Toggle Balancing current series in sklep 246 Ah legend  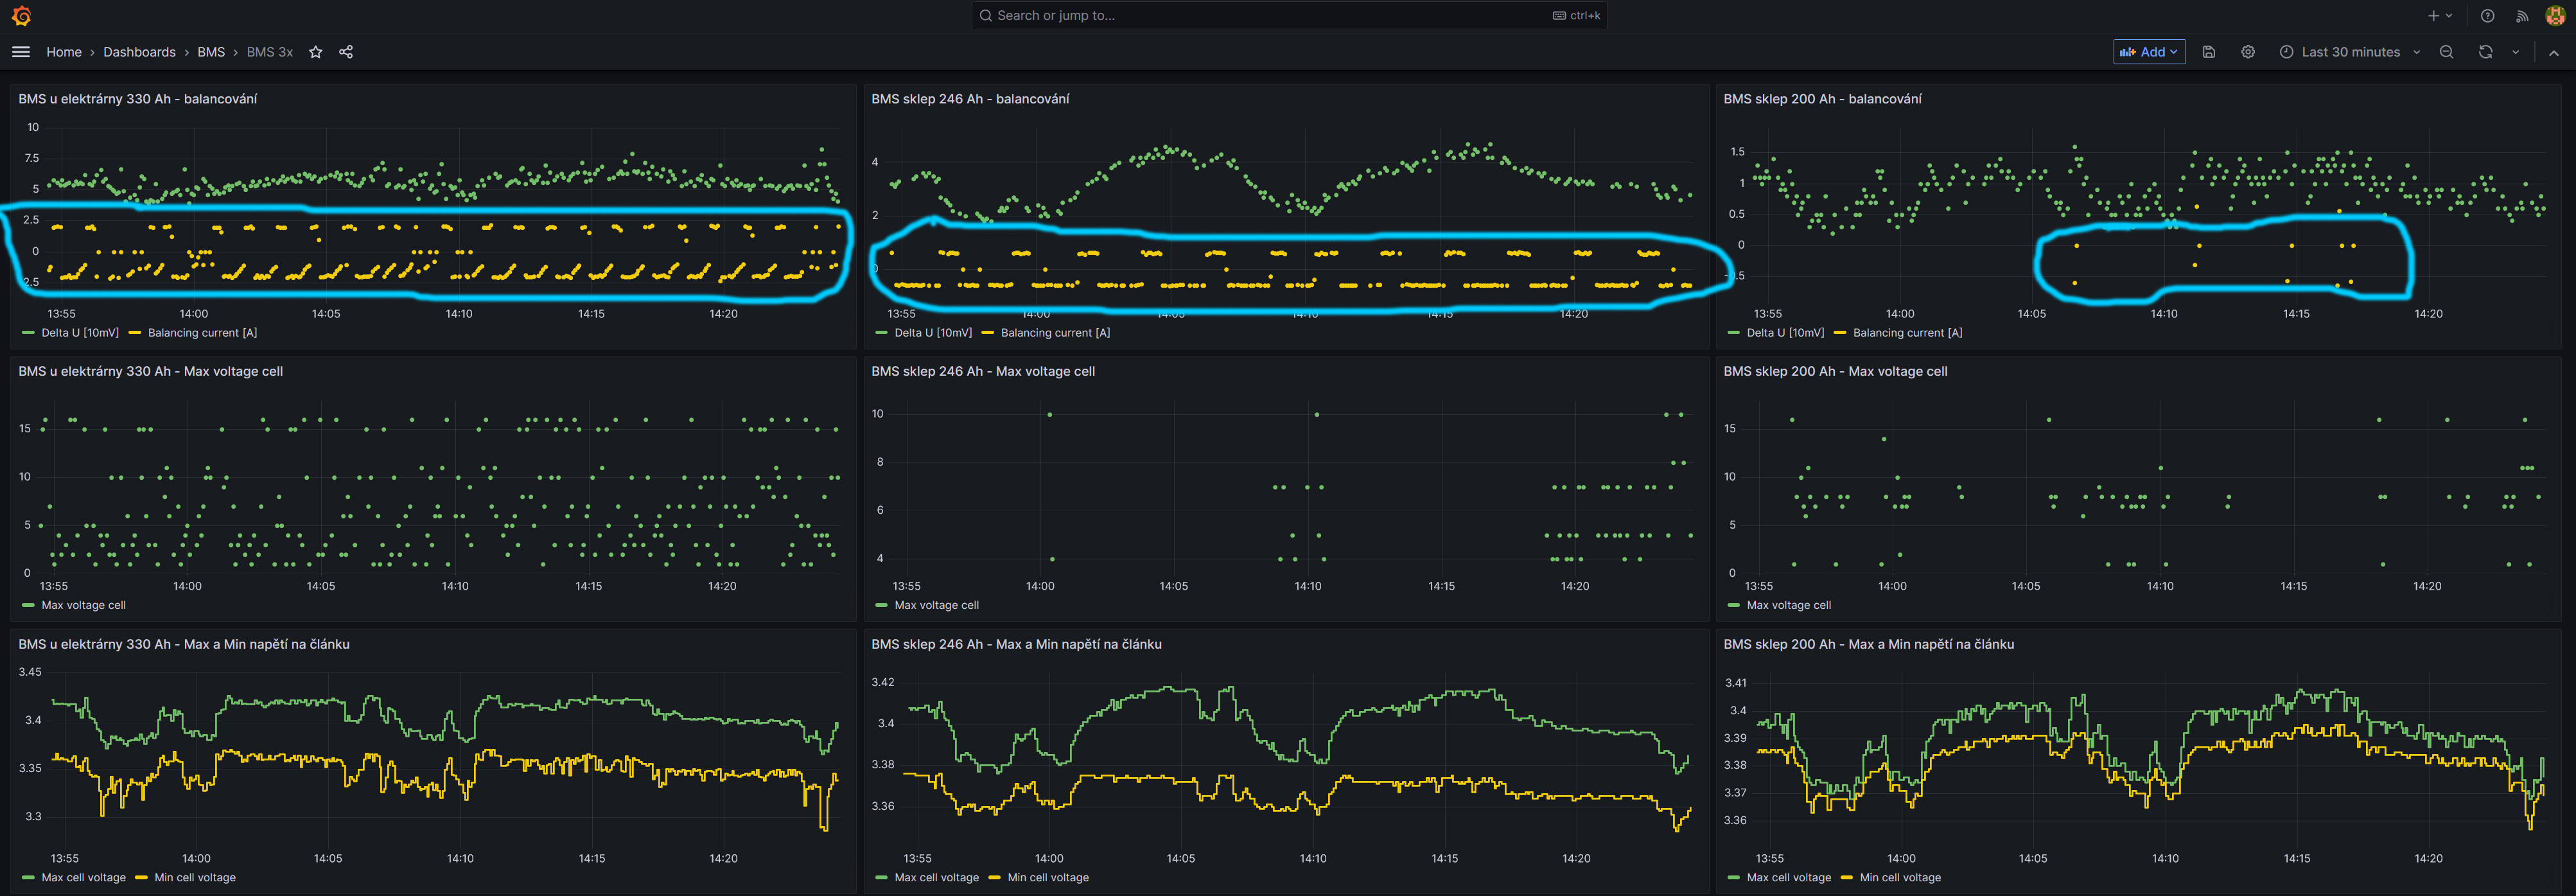coord(1054,333)
